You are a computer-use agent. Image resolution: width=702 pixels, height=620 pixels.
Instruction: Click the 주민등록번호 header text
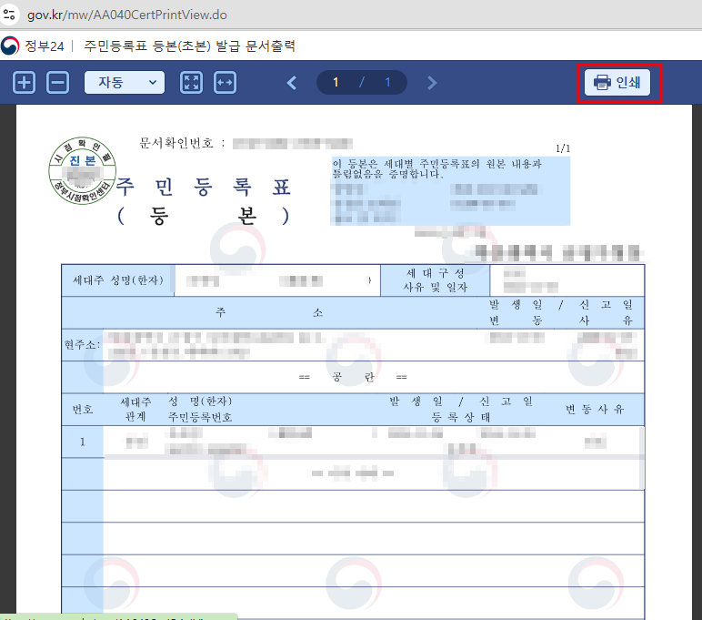point(200,418)
